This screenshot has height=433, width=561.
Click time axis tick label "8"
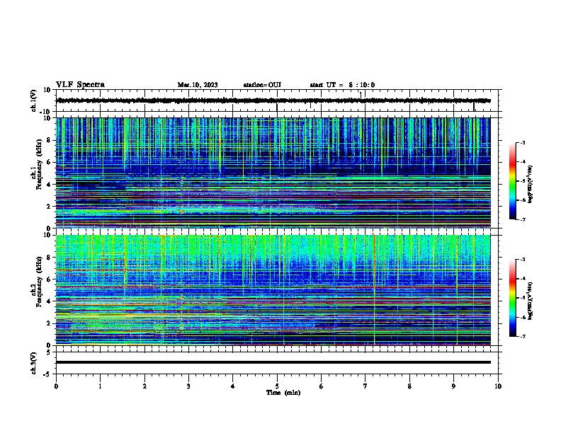409,386
